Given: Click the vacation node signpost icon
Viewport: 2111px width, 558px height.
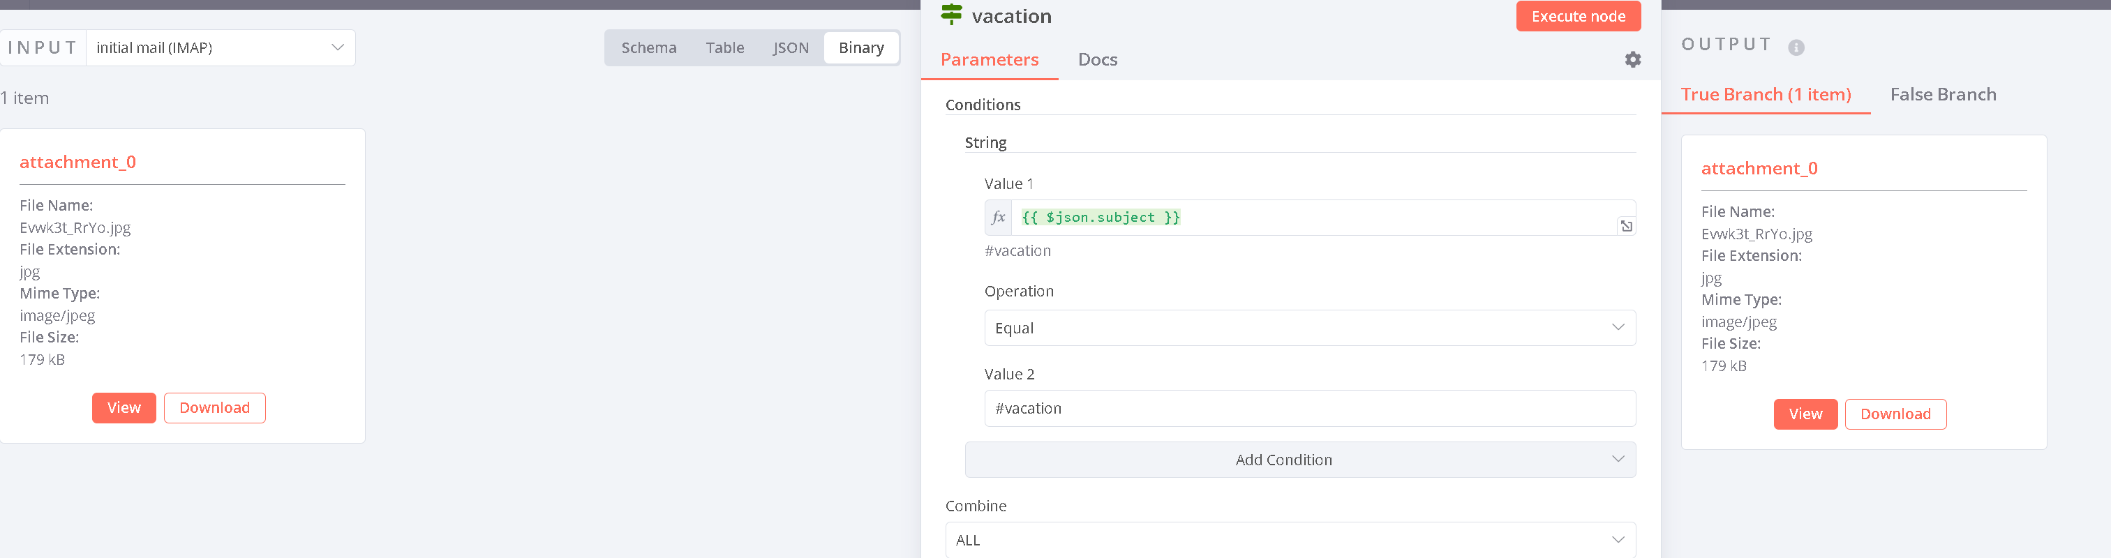Looking at the screenshot, I should coord(951,15).
